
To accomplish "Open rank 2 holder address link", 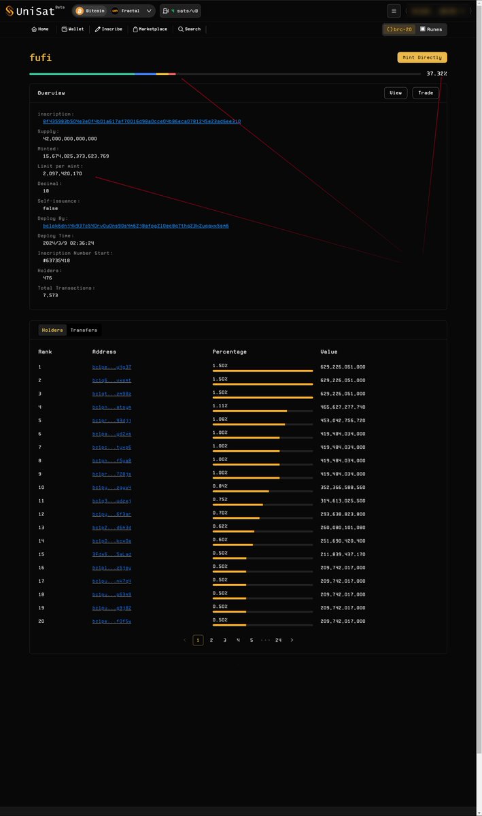I will tap(112, 380).
